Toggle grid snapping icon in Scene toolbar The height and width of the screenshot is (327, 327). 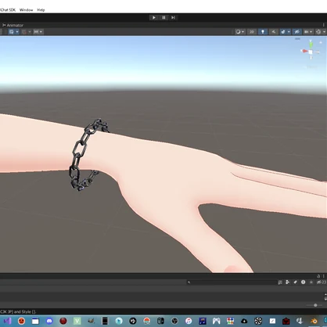36,32
